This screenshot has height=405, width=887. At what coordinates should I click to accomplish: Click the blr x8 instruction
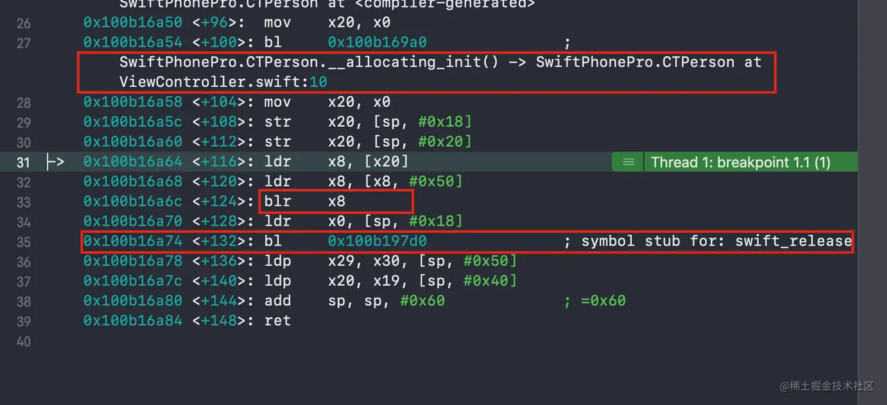(304, 201)
